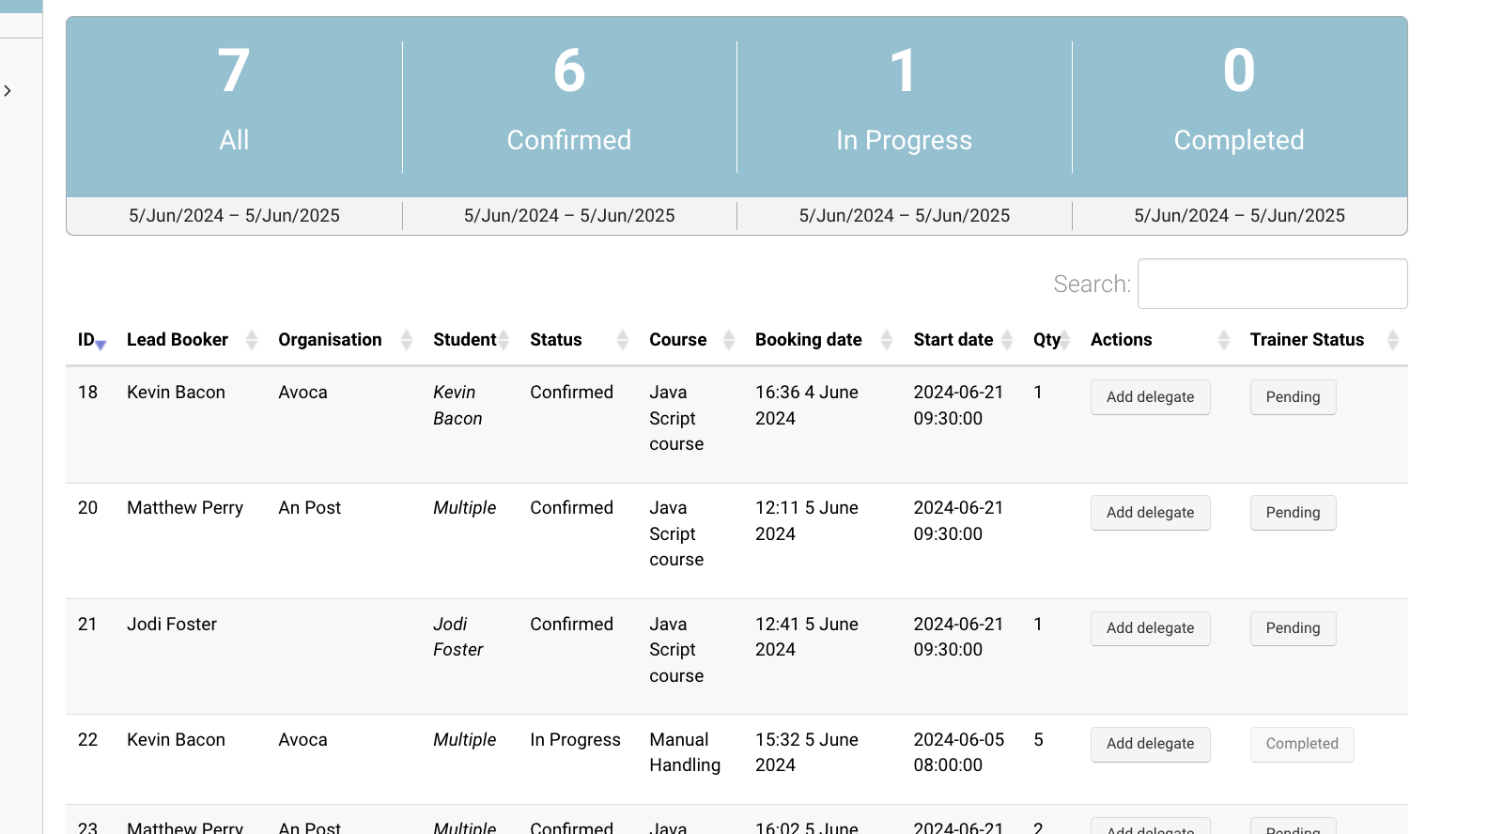Click Pending trainer status for booking 21
Viewport: 1503px width, 834px height.
tap(1293, 628)
